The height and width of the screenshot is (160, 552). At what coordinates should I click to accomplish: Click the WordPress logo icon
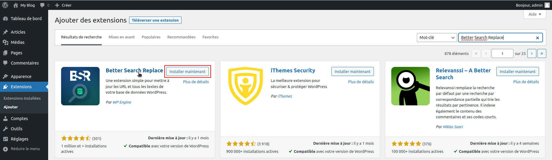point(5,5)
